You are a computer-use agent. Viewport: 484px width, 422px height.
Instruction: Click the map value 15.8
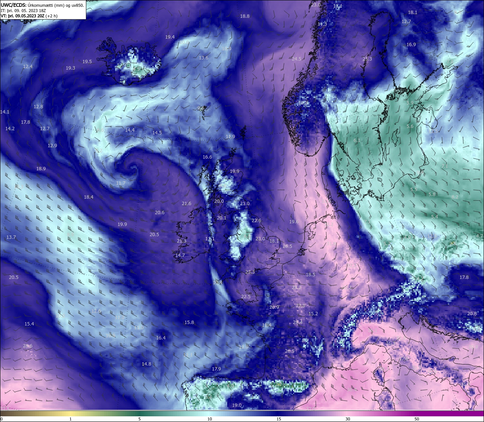[189, 322]
